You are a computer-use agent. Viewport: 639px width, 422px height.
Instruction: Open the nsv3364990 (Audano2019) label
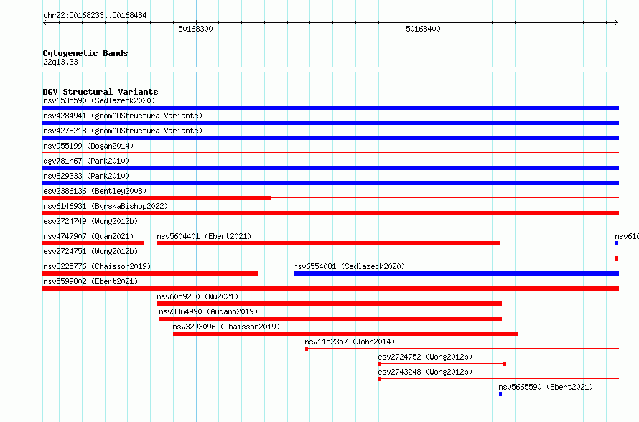(x=208, y=311)
